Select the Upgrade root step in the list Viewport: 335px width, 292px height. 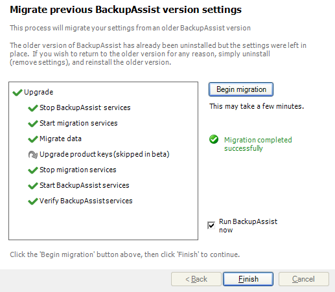38,92
